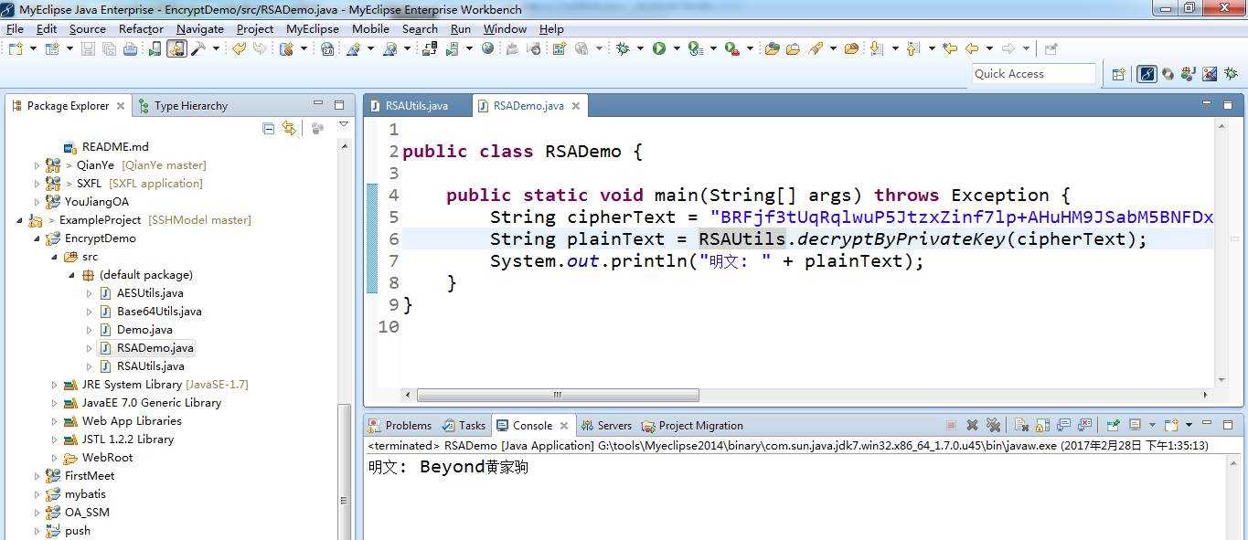Switch to MyEclipse Java Enterprise perspective icon
This screenshot has width=1248, height=540.
(x=1147, y=74)
